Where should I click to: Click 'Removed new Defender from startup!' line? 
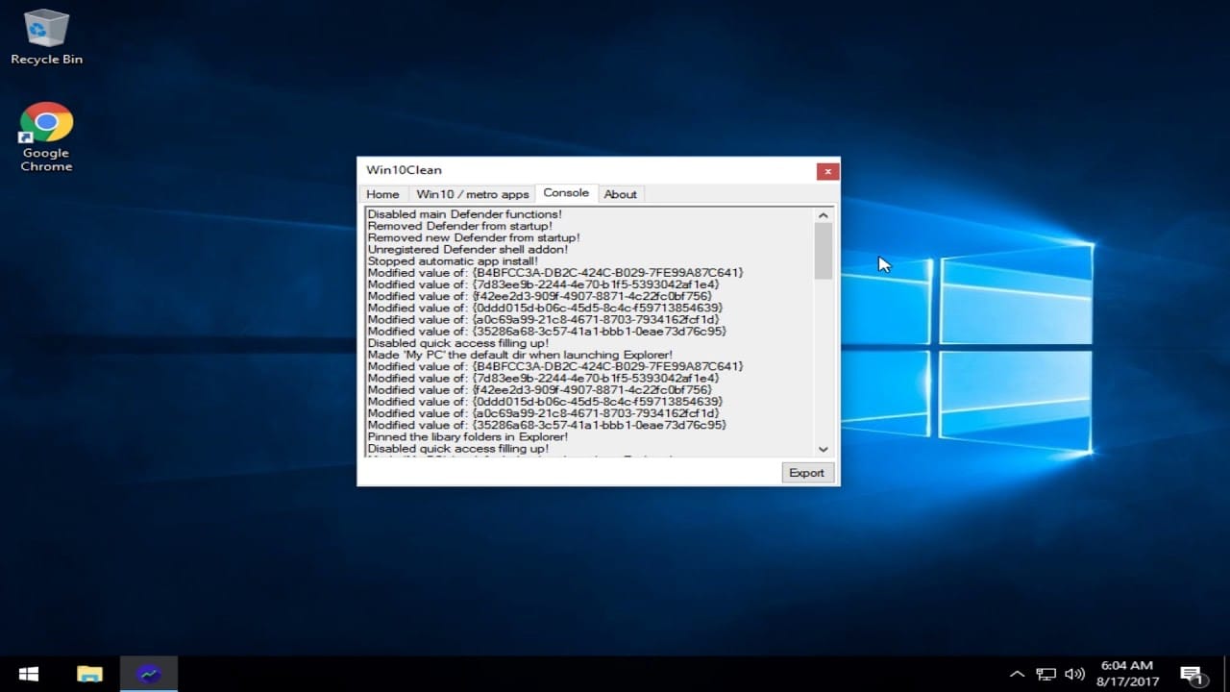474,237
